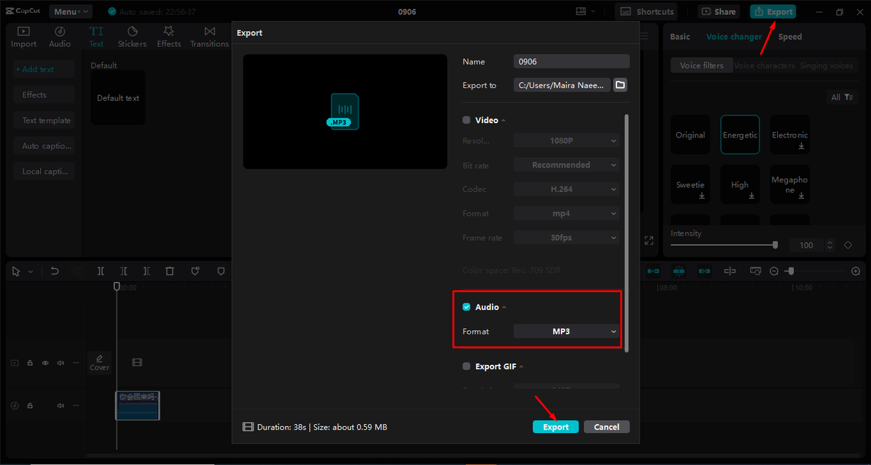Open the Audio library panel
Viewport: 871px width, 465px height.
click(60, 37)
